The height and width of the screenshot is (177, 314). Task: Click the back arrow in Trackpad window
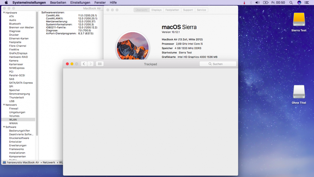[x=84, y=64]
